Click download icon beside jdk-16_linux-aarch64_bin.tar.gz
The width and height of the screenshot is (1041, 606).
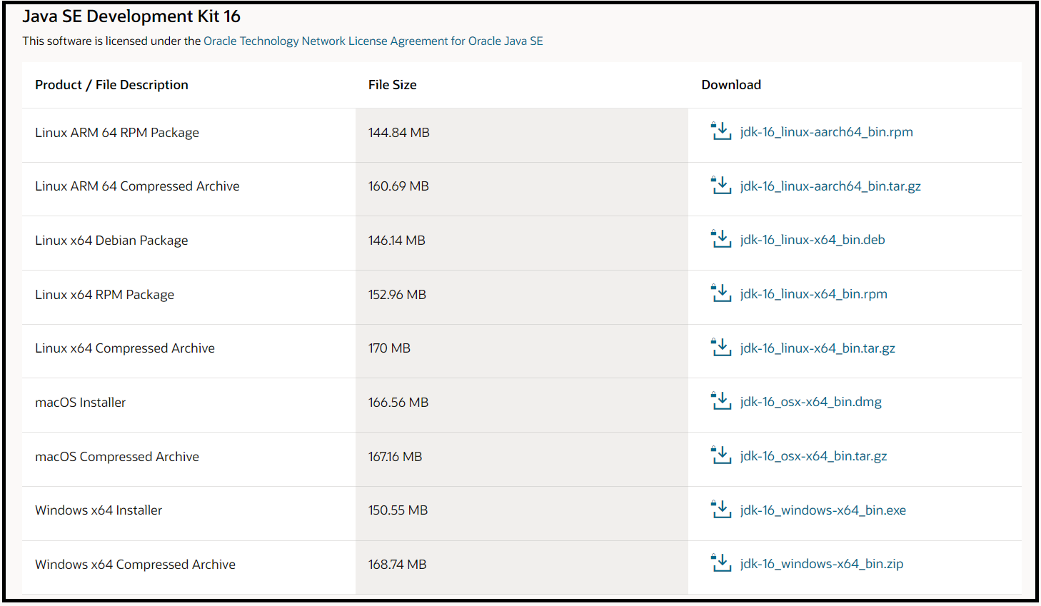pos(721,186)
